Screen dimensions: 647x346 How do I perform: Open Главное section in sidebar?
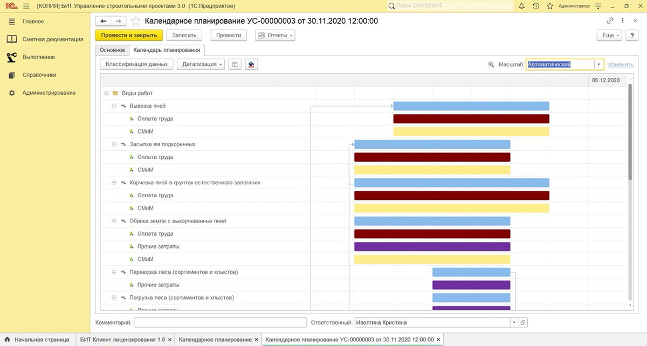coord(33,22)
